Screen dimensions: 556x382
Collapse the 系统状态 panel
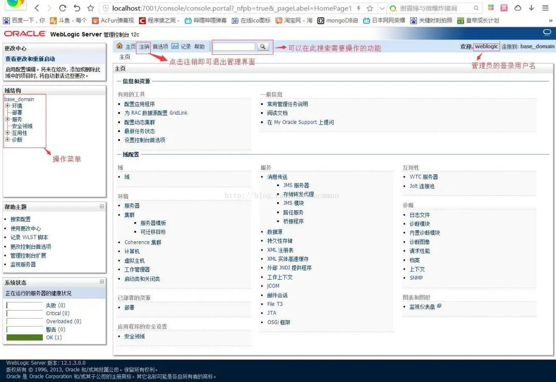click(x=102, y=282)
